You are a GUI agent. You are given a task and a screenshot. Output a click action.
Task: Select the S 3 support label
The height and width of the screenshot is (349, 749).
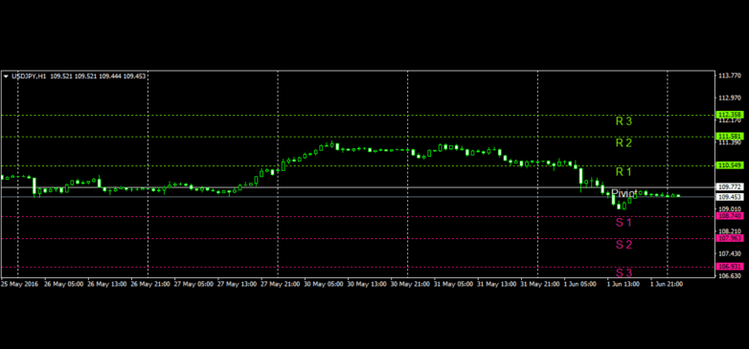click(x=624, y=273)
